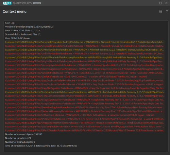Maximize the ESET window
Screen dimensions: 170x155
click(160, 3)
